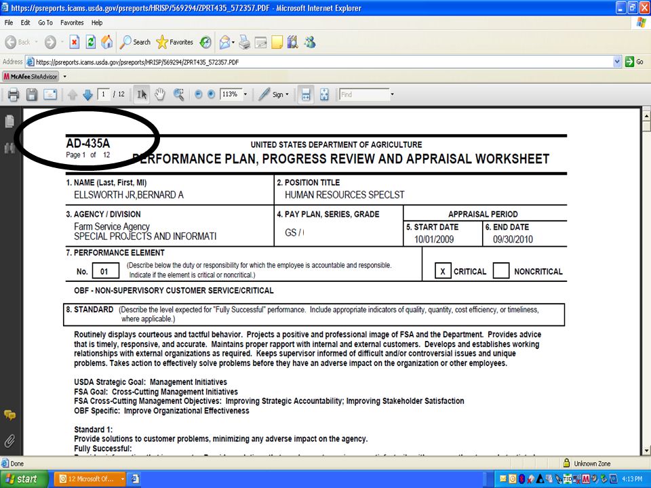Save a copy using the floppy disk icon
Viewport: 651px width, 488px height.
(32, 95)
